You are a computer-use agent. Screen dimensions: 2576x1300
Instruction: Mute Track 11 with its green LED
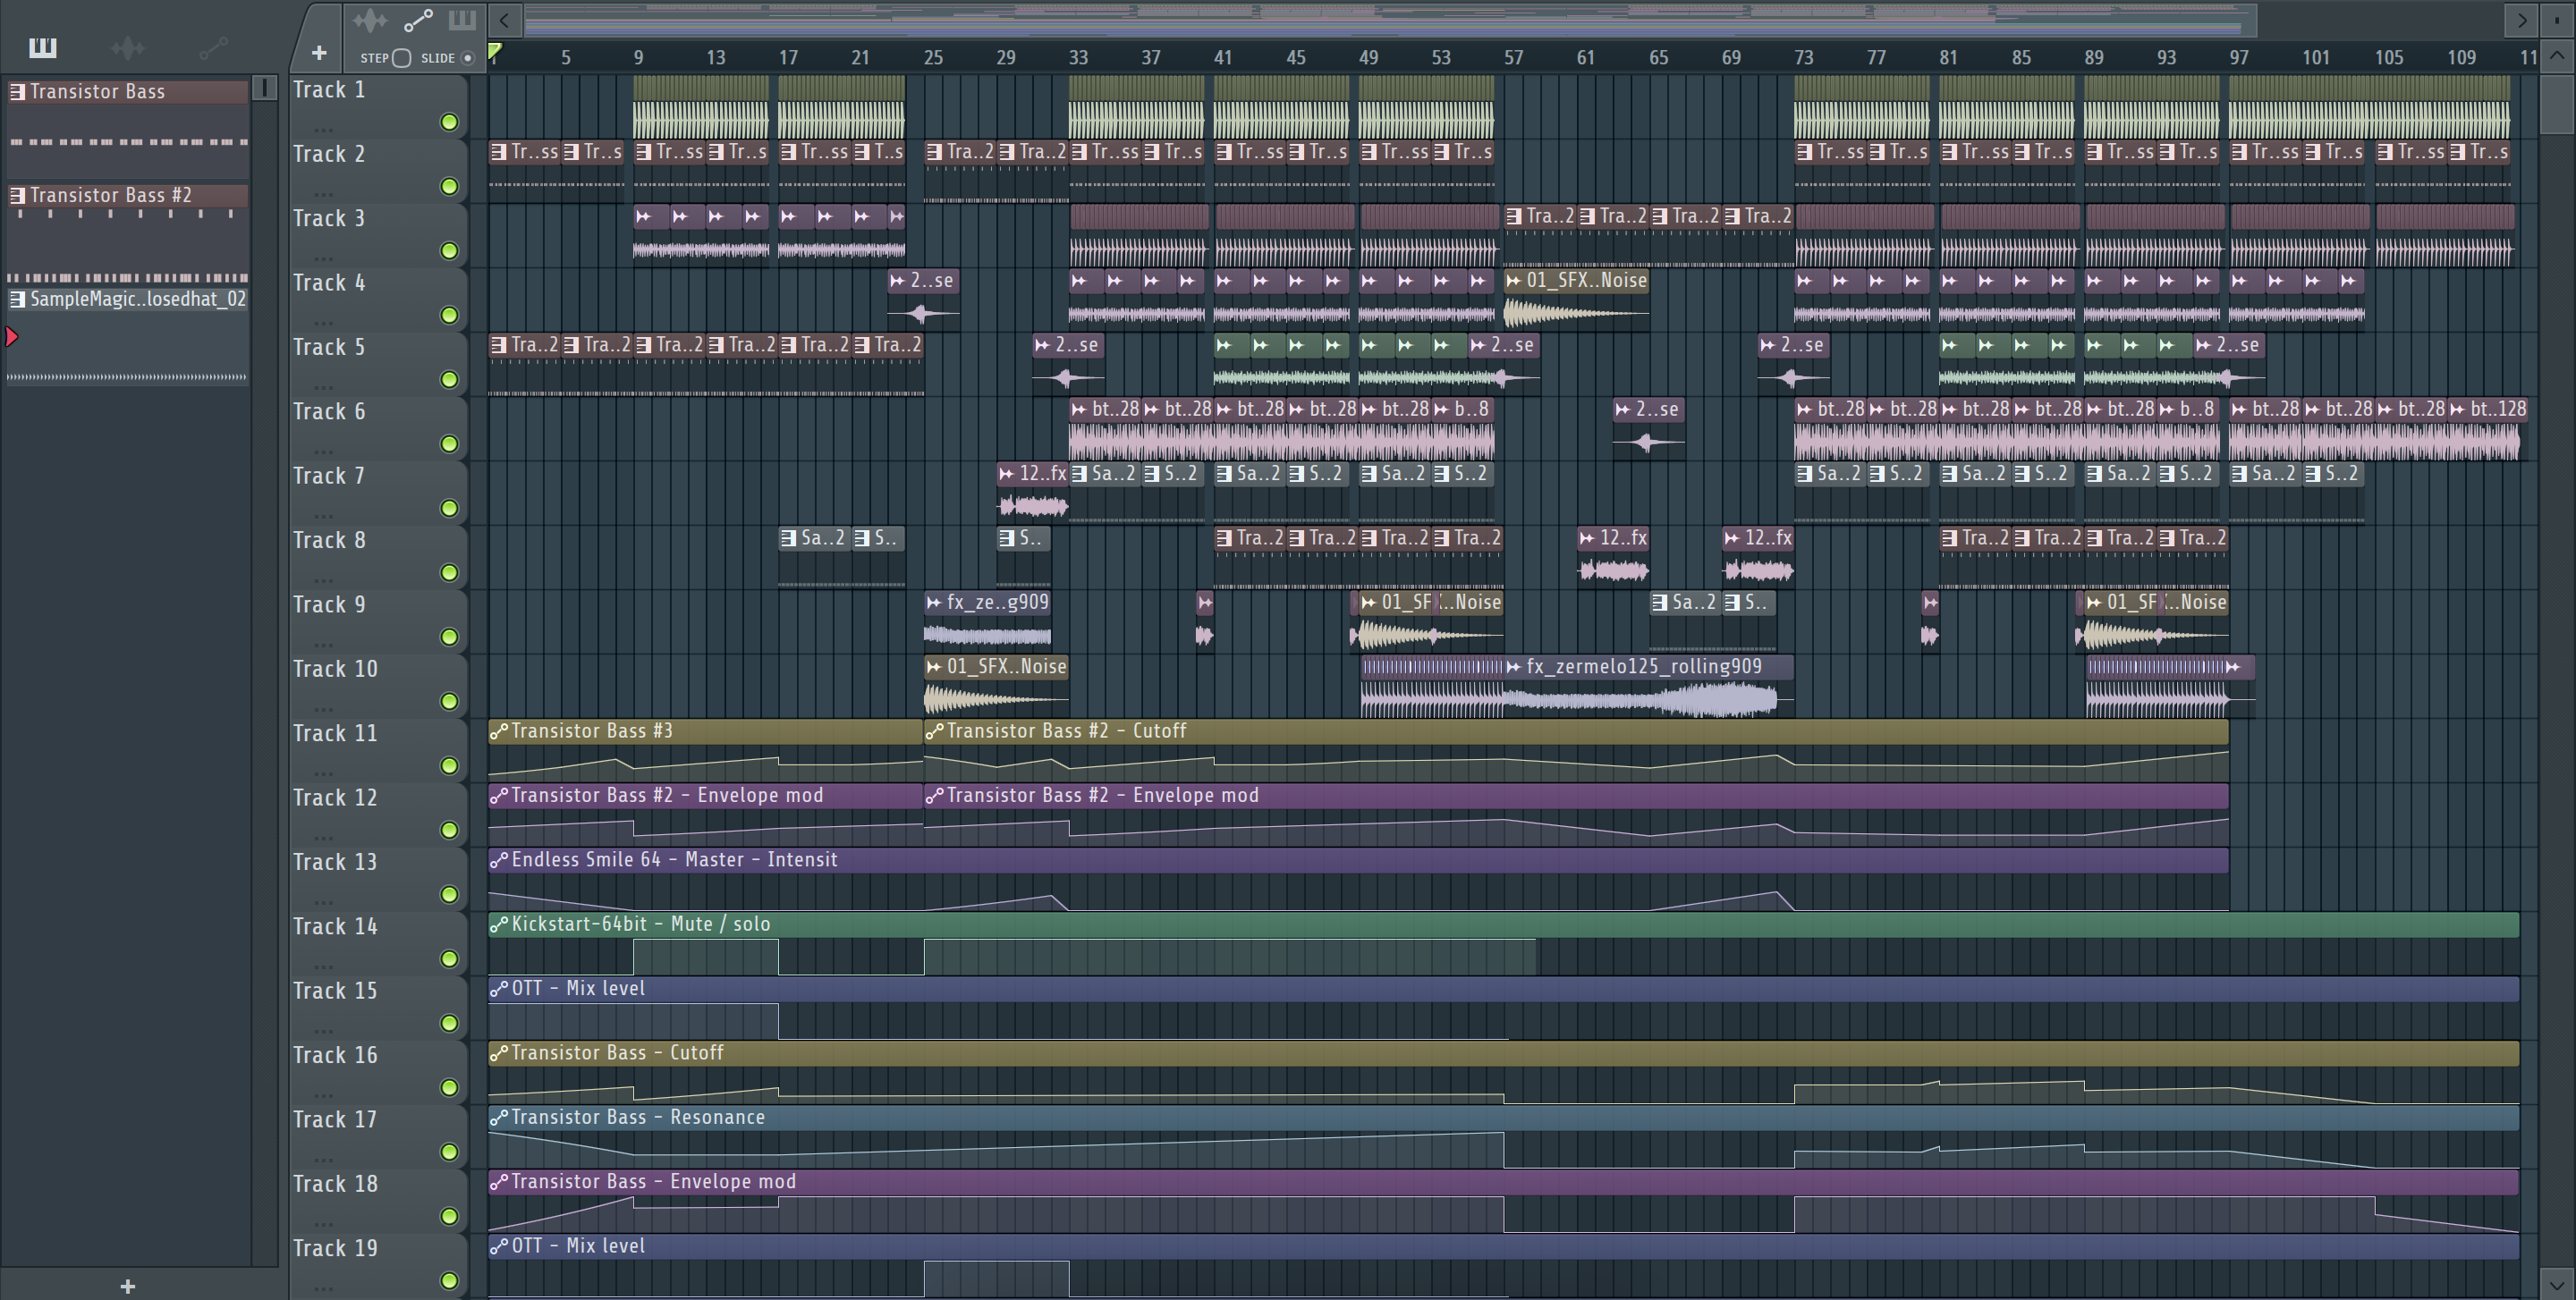click(450, 765)
